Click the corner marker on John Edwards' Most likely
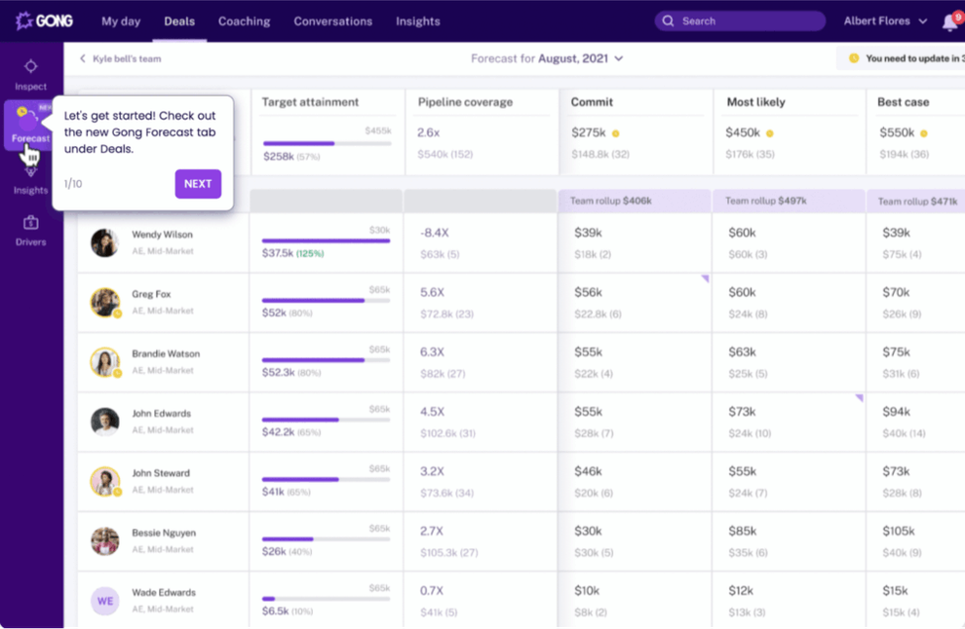This screenshot has height=629, width=965. point(859,397)
